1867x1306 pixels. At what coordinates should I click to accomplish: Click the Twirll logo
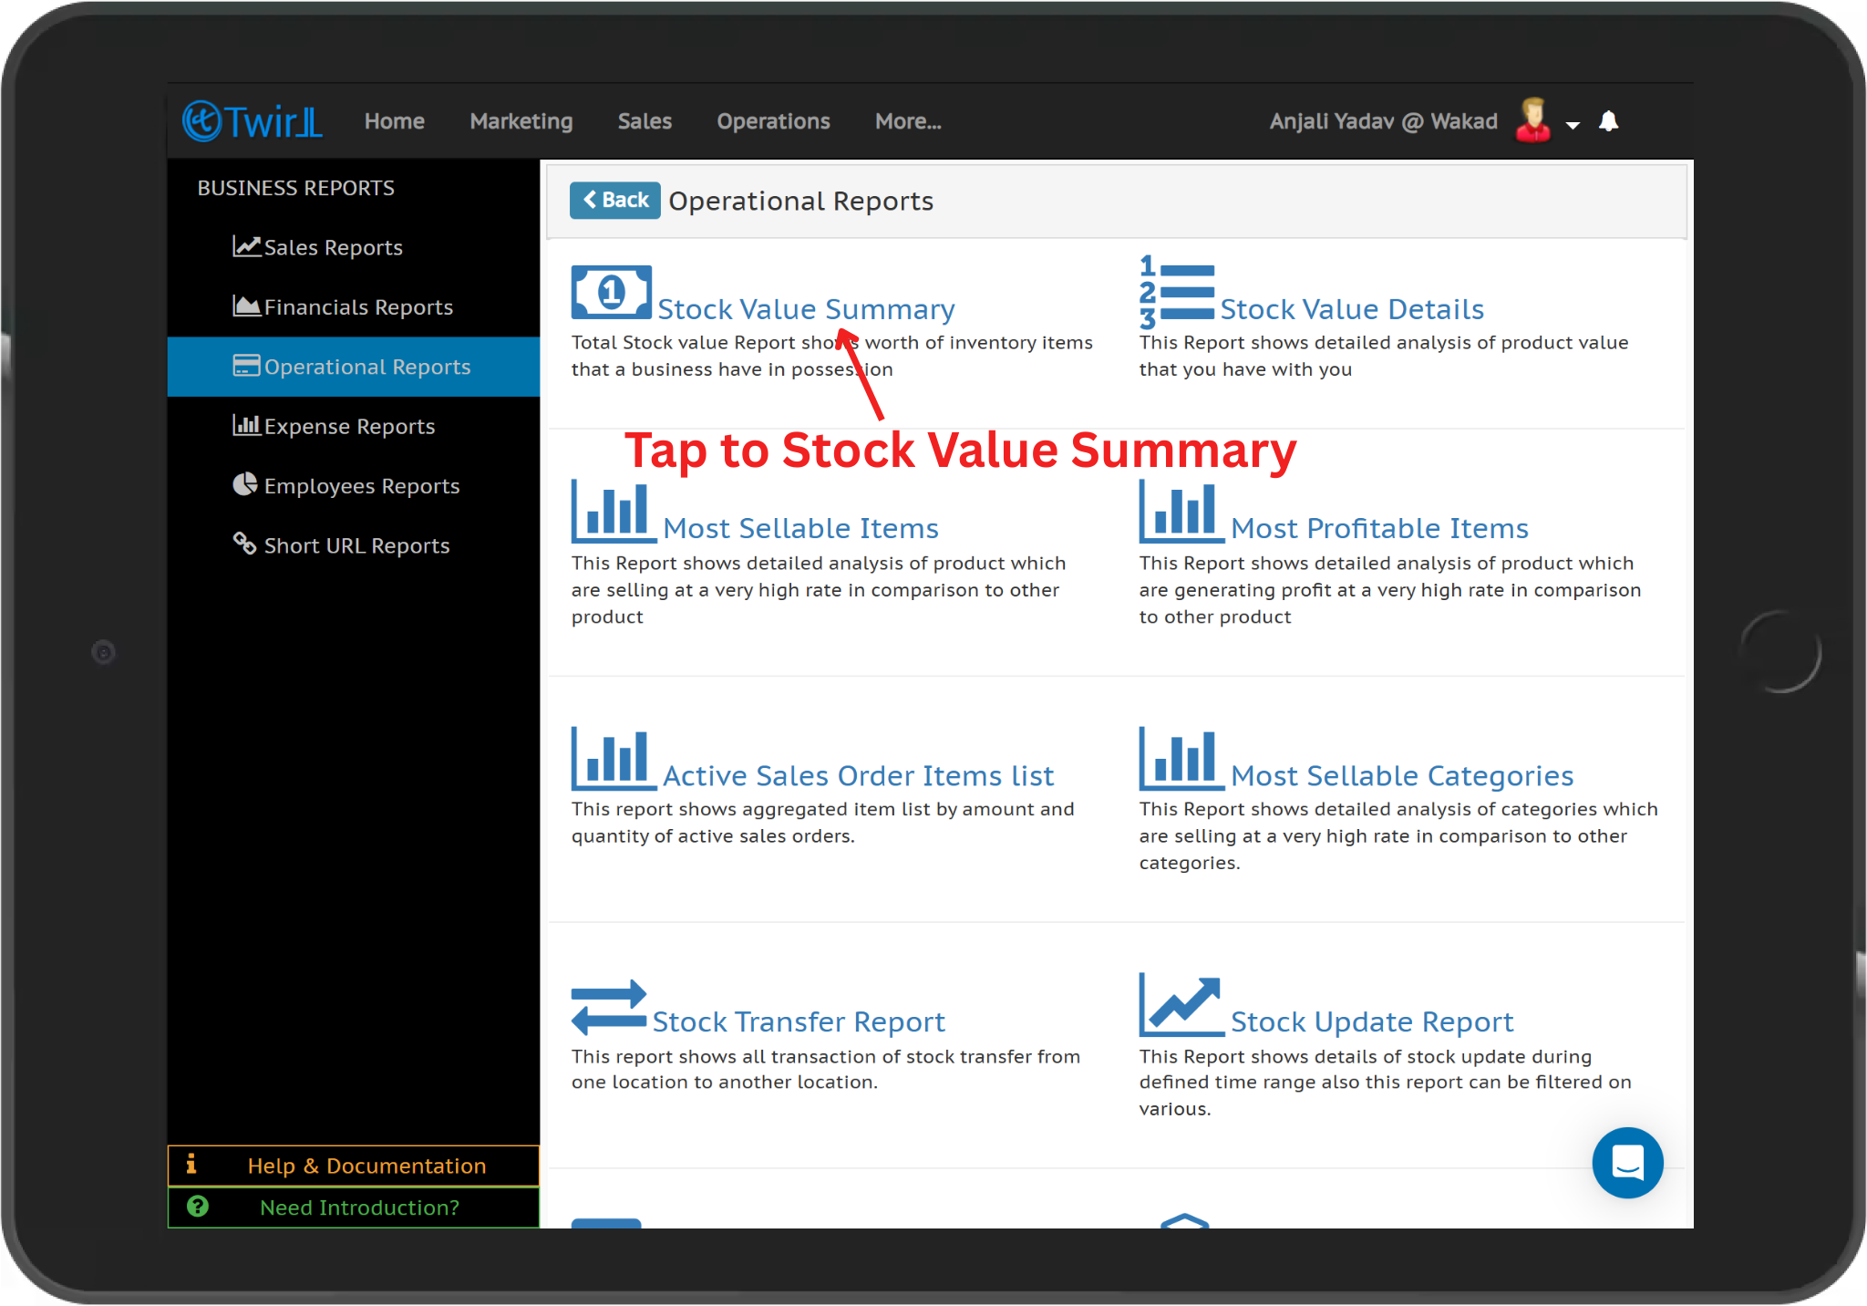[x=253, y=121]
